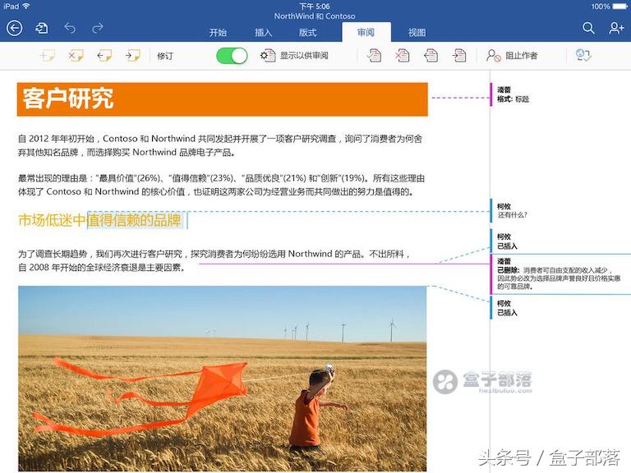Image resolution: width=631 pixels, height=473 pixels.
Task: Switch to the 版式 tab
Action: pos(308,33)
